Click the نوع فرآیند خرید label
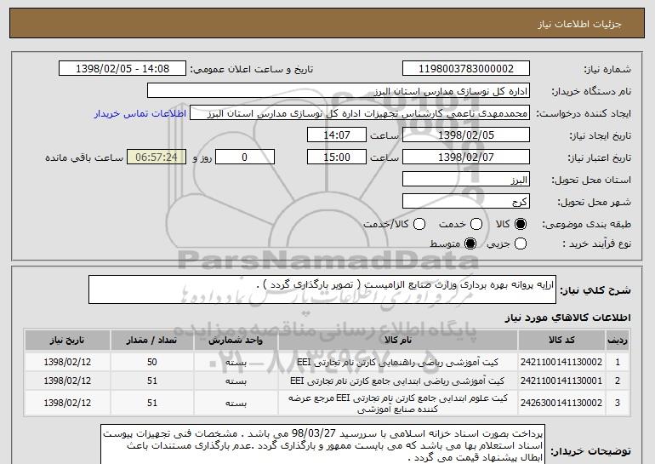 597,244
